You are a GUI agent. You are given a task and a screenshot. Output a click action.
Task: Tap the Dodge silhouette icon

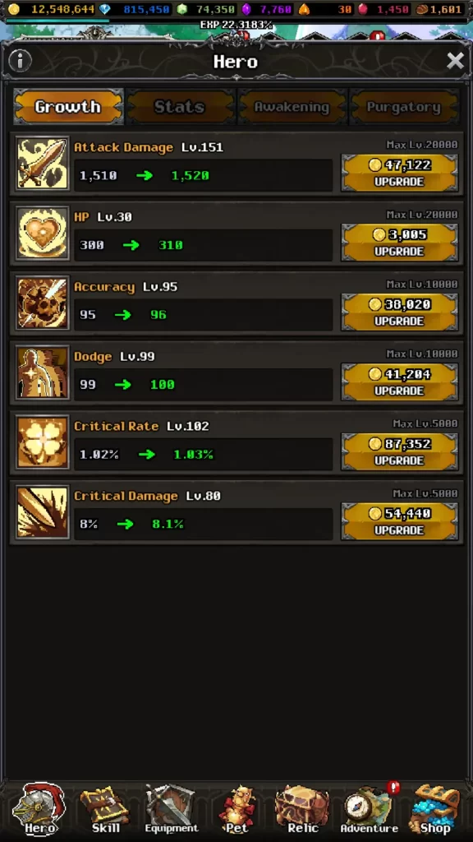43,372
